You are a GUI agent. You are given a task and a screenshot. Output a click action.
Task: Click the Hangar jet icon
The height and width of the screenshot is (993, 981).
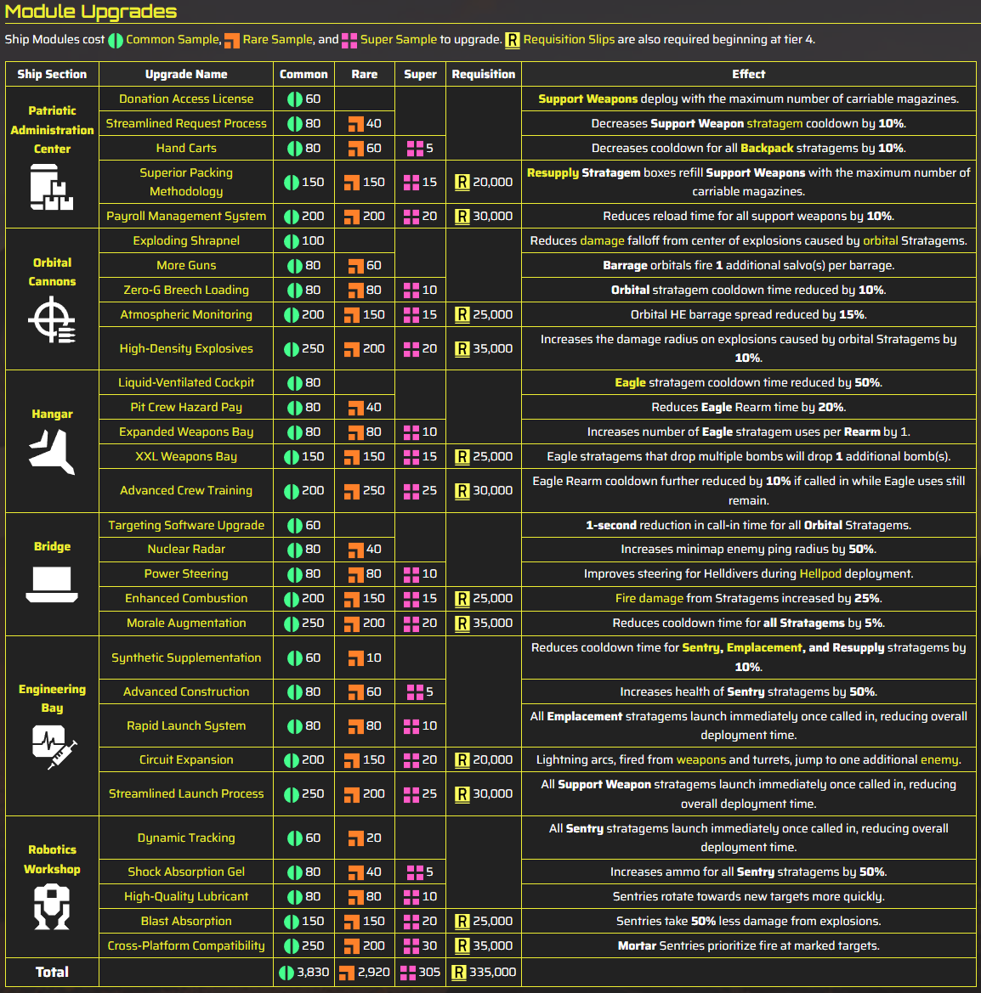click(52, 452)
